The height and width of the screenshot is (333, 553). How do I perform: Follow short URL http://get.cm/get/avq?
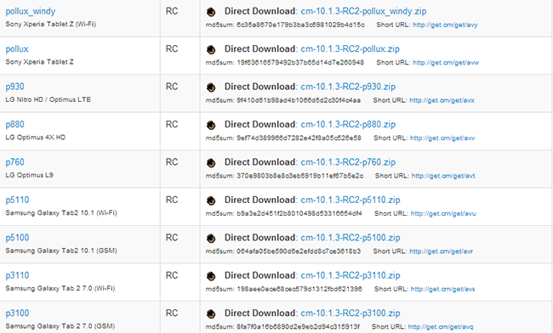click(441, 327)
